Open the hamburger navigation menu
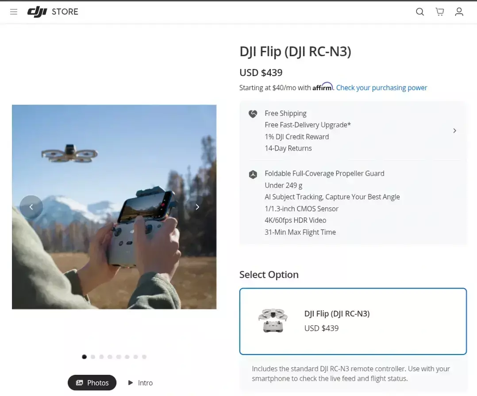 point(14,12)
